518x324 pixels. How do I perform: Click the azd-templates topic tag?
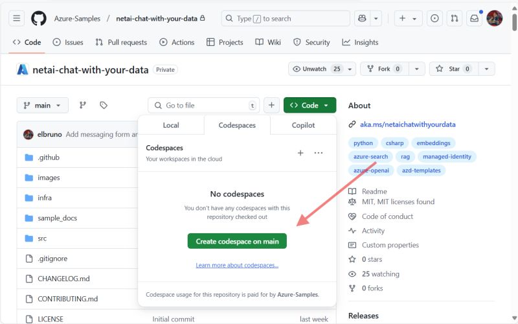422,170
